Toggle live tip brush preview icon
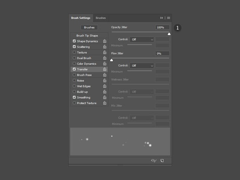The height and width of the screenshot is (180, 240). click(x=154, y=161)
